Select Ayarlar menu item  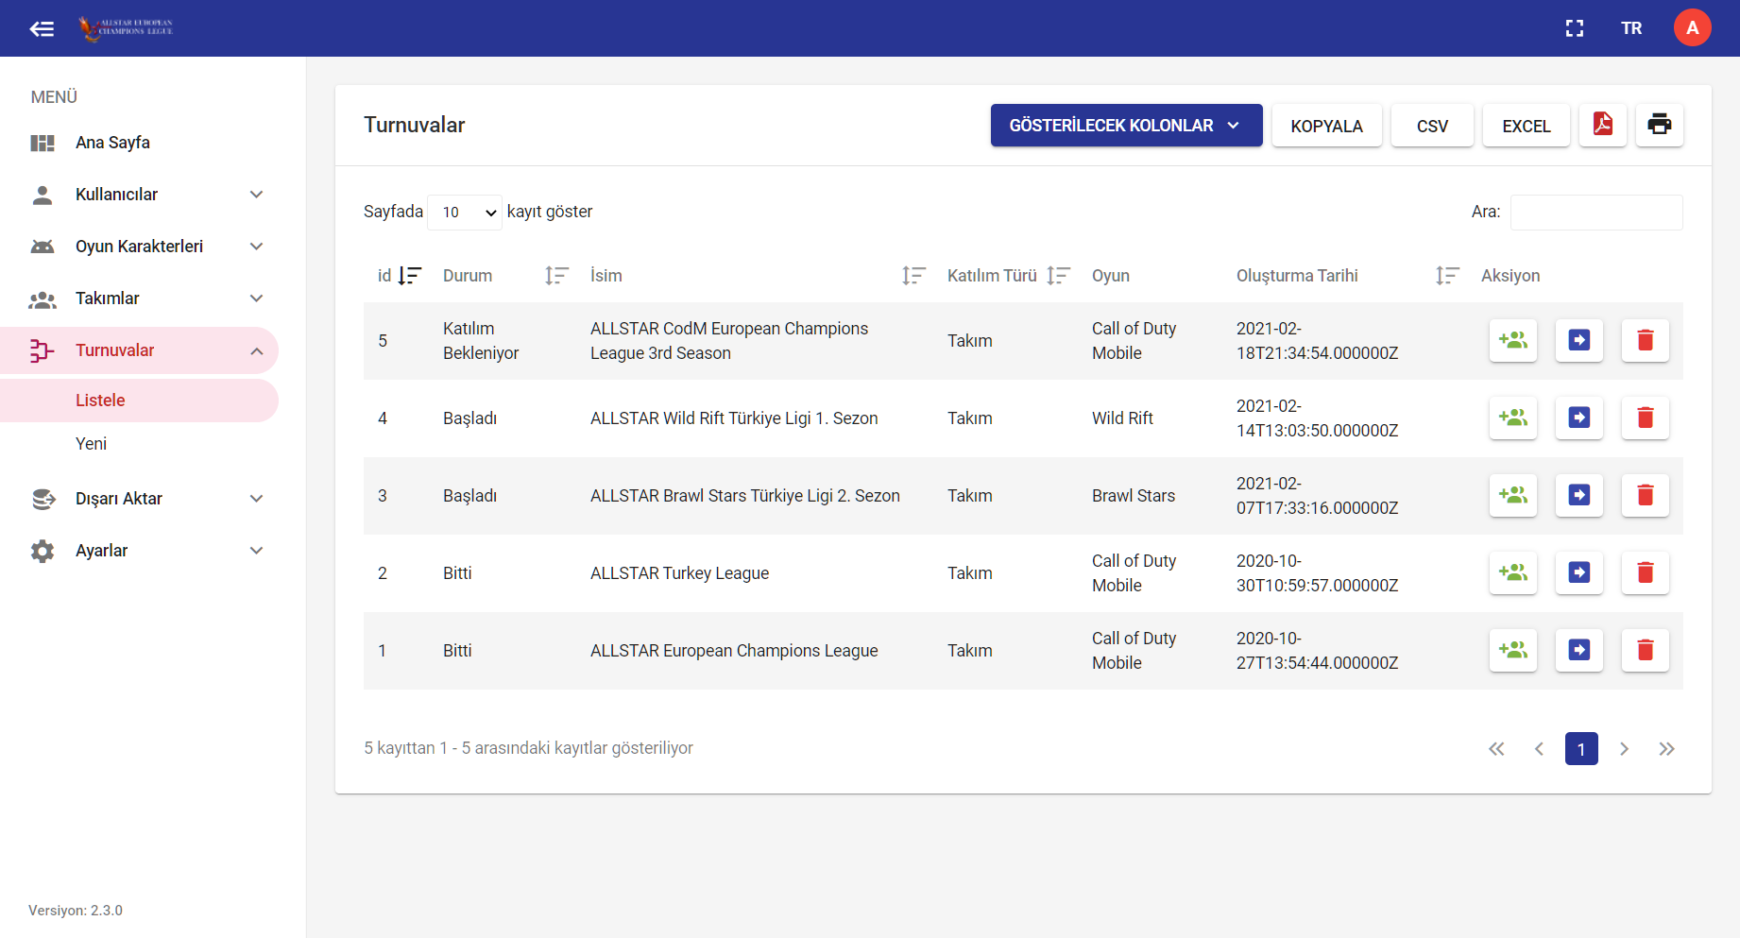pyautogui.click(x=101, y=551)
